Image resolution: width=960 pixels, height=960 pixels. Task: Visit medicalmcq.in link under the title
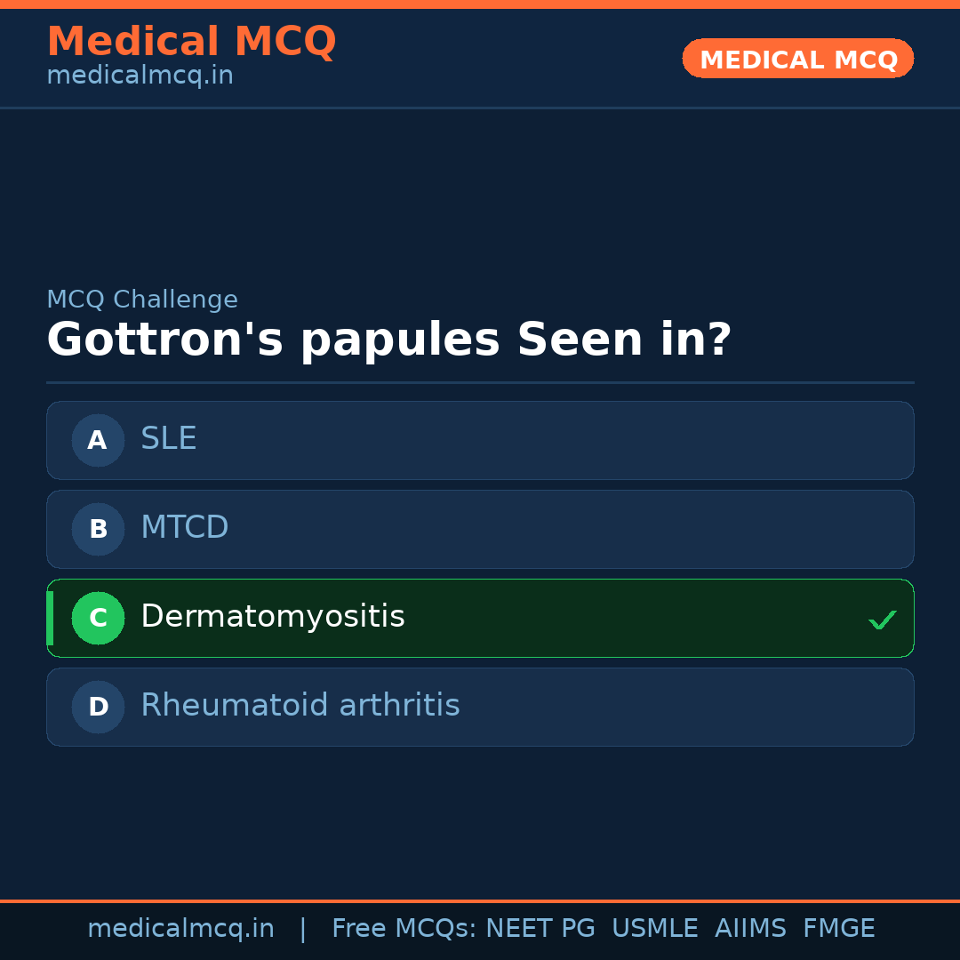(x=140, y=76)
